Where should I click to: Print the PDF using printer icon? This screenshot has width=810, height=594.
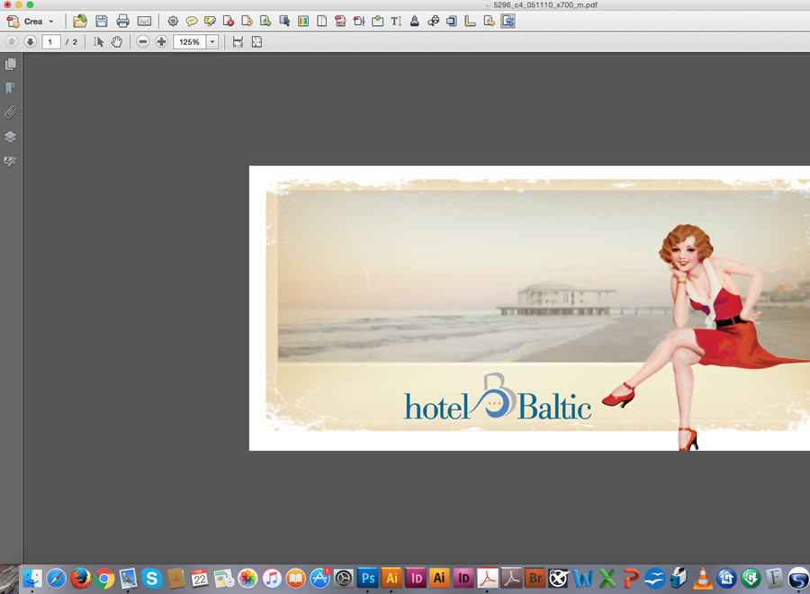122,21
